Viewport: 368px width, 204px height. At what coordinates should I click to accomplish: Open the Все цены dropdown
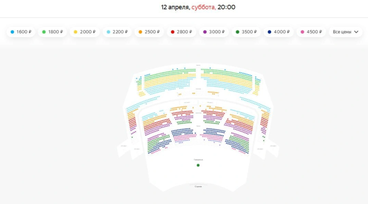tap(345, 32)
